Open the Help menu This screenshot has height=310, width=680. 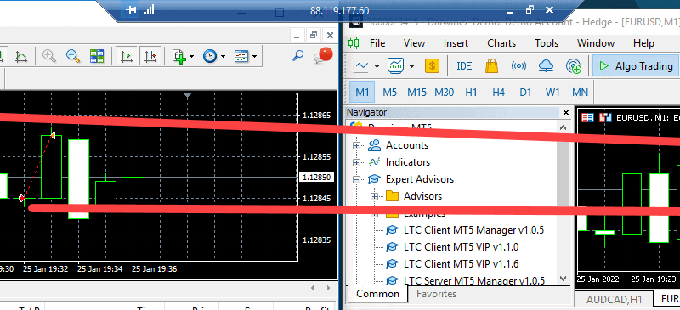643,43
